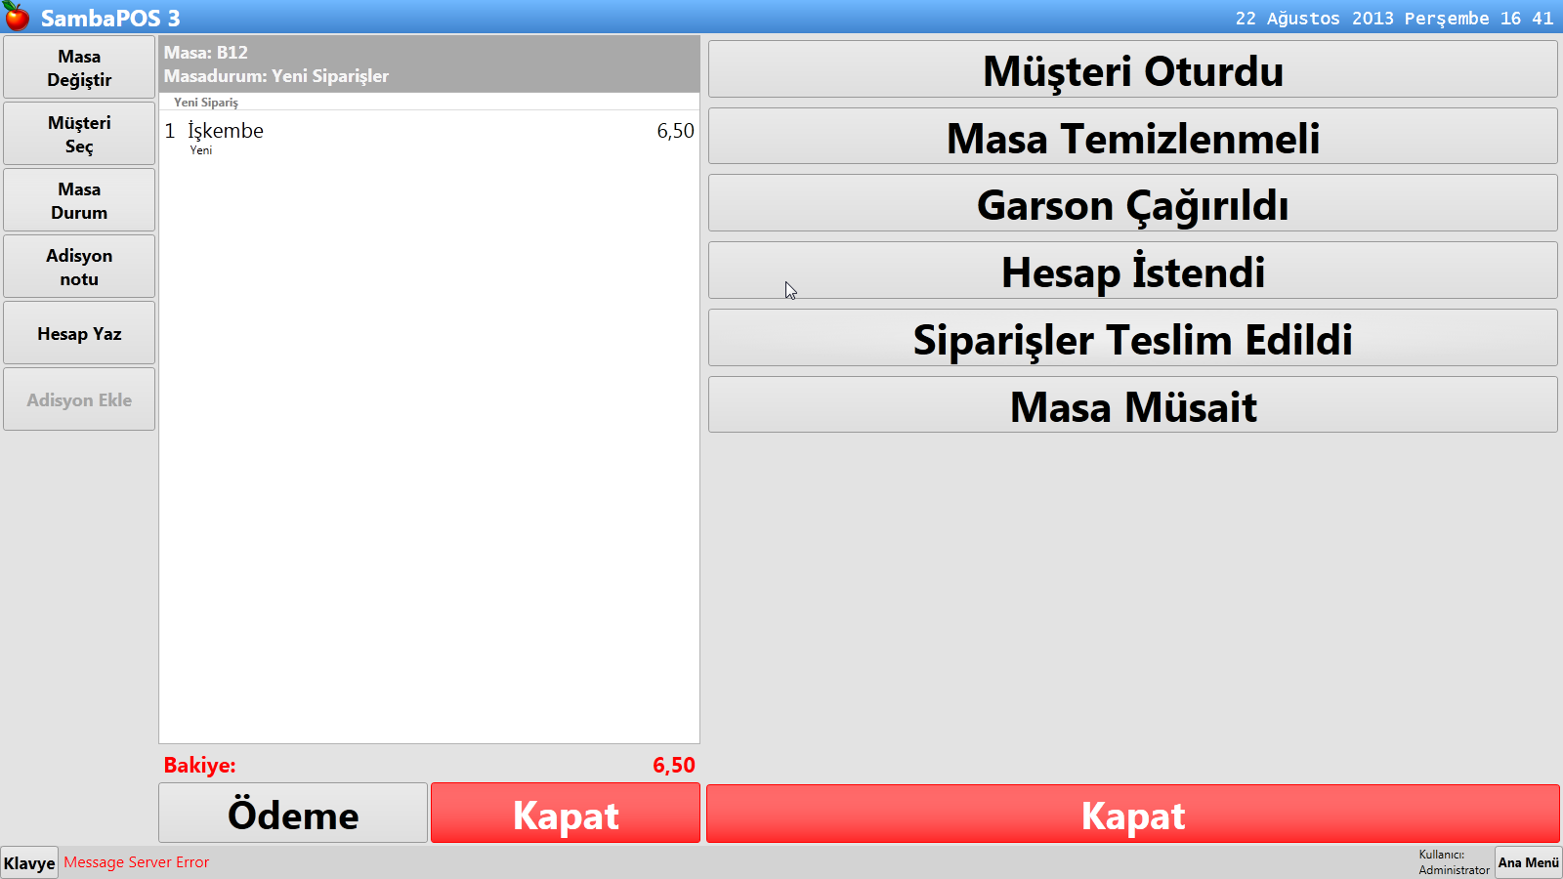Set table available via Masa Müsait
1563x879 pixels.
click(1131, 405)
